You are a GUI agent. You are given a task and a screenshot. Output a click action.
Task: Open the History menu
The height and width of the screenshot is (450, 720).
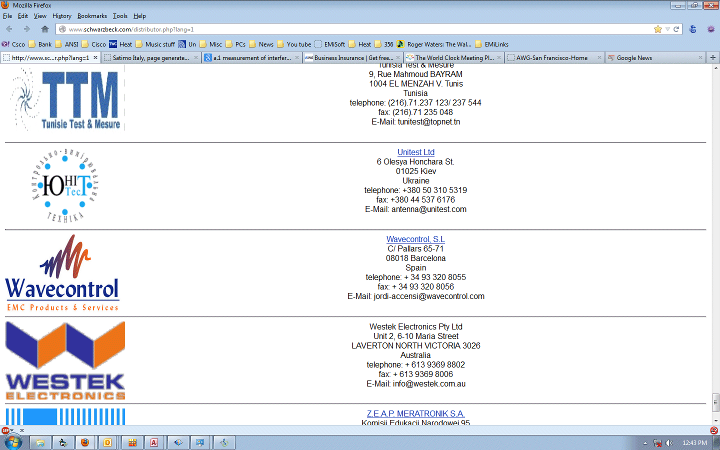pyautogui.click(x=62, y=16)
